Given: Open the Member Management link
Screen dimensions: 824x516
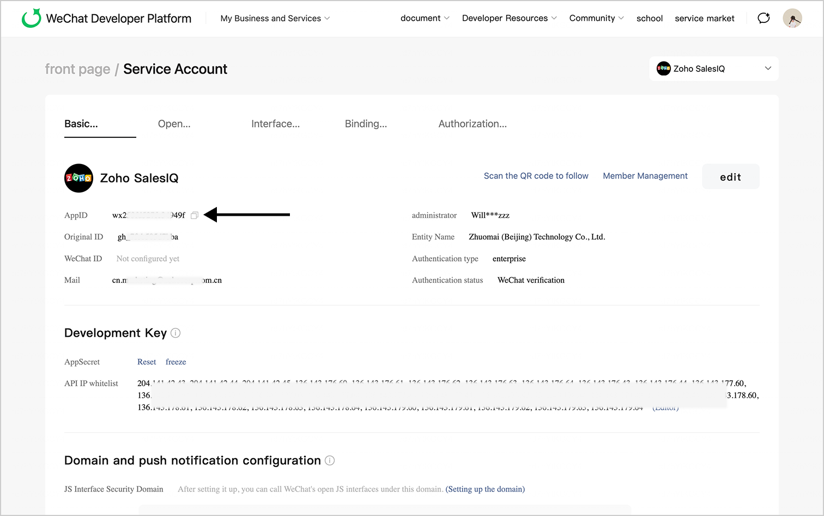Looking at the screenshot, I should 645,176.
